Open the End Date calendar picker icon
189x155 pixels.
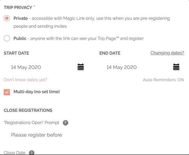click(x=176, y=67)
